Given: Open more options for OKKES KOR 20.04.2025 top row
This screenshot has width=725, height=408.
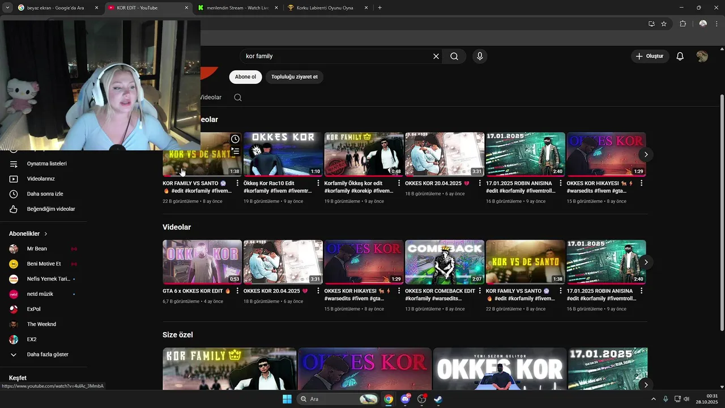Looking at the screenshot, I should (480, 184).
